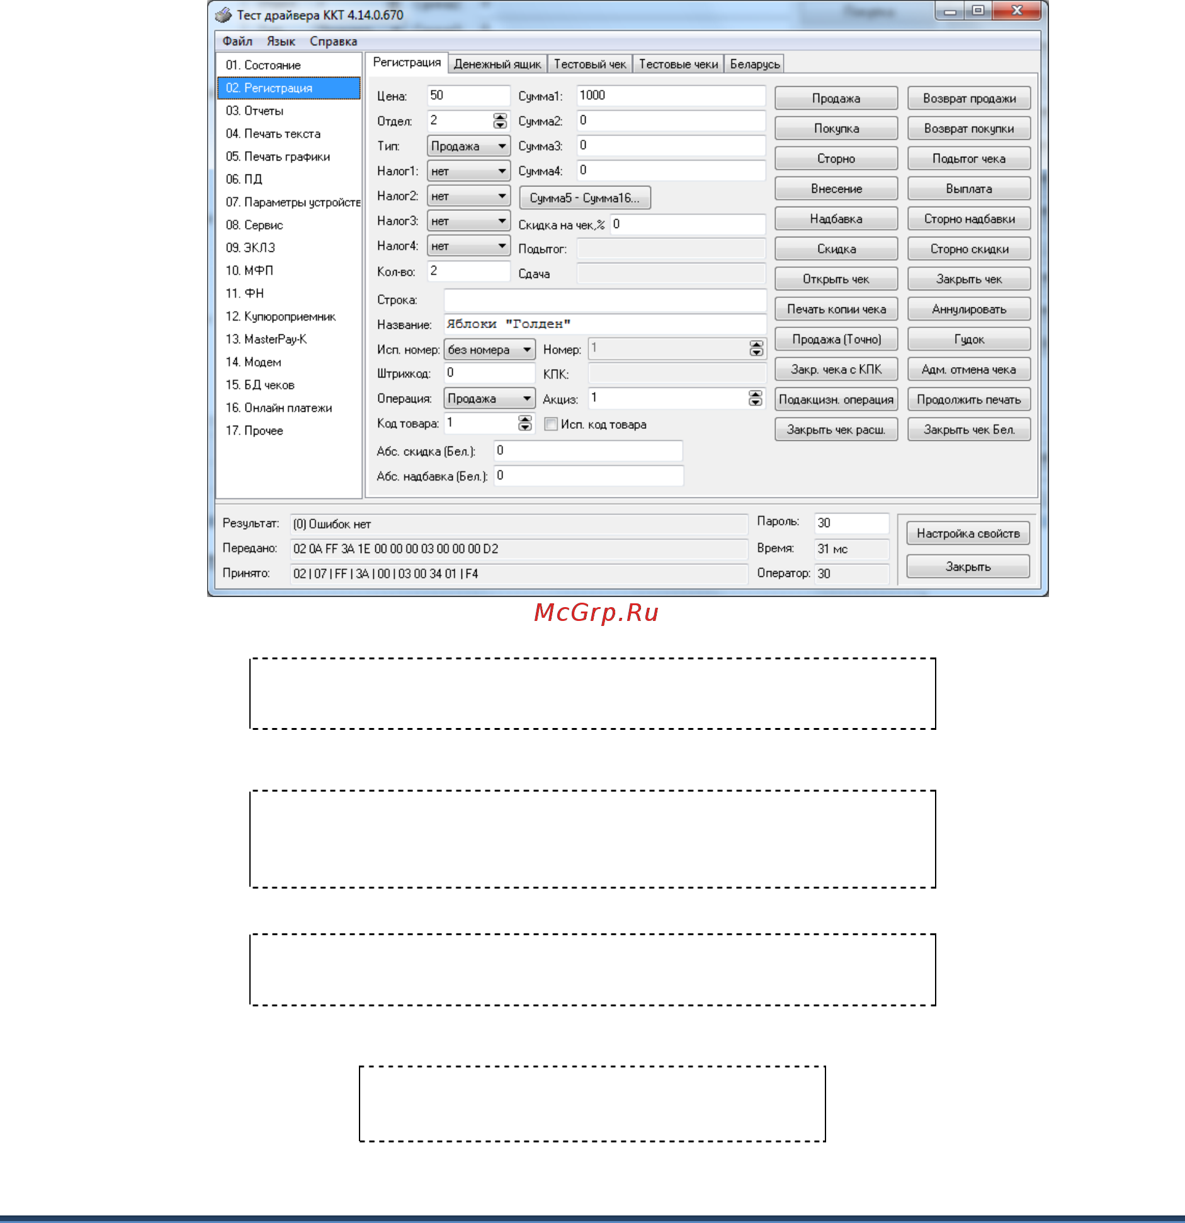Expand the 'Налог3' dropdown
Image resolution: width=1185 pixels, height=1223 pixels.
click(x=468, y=221)
